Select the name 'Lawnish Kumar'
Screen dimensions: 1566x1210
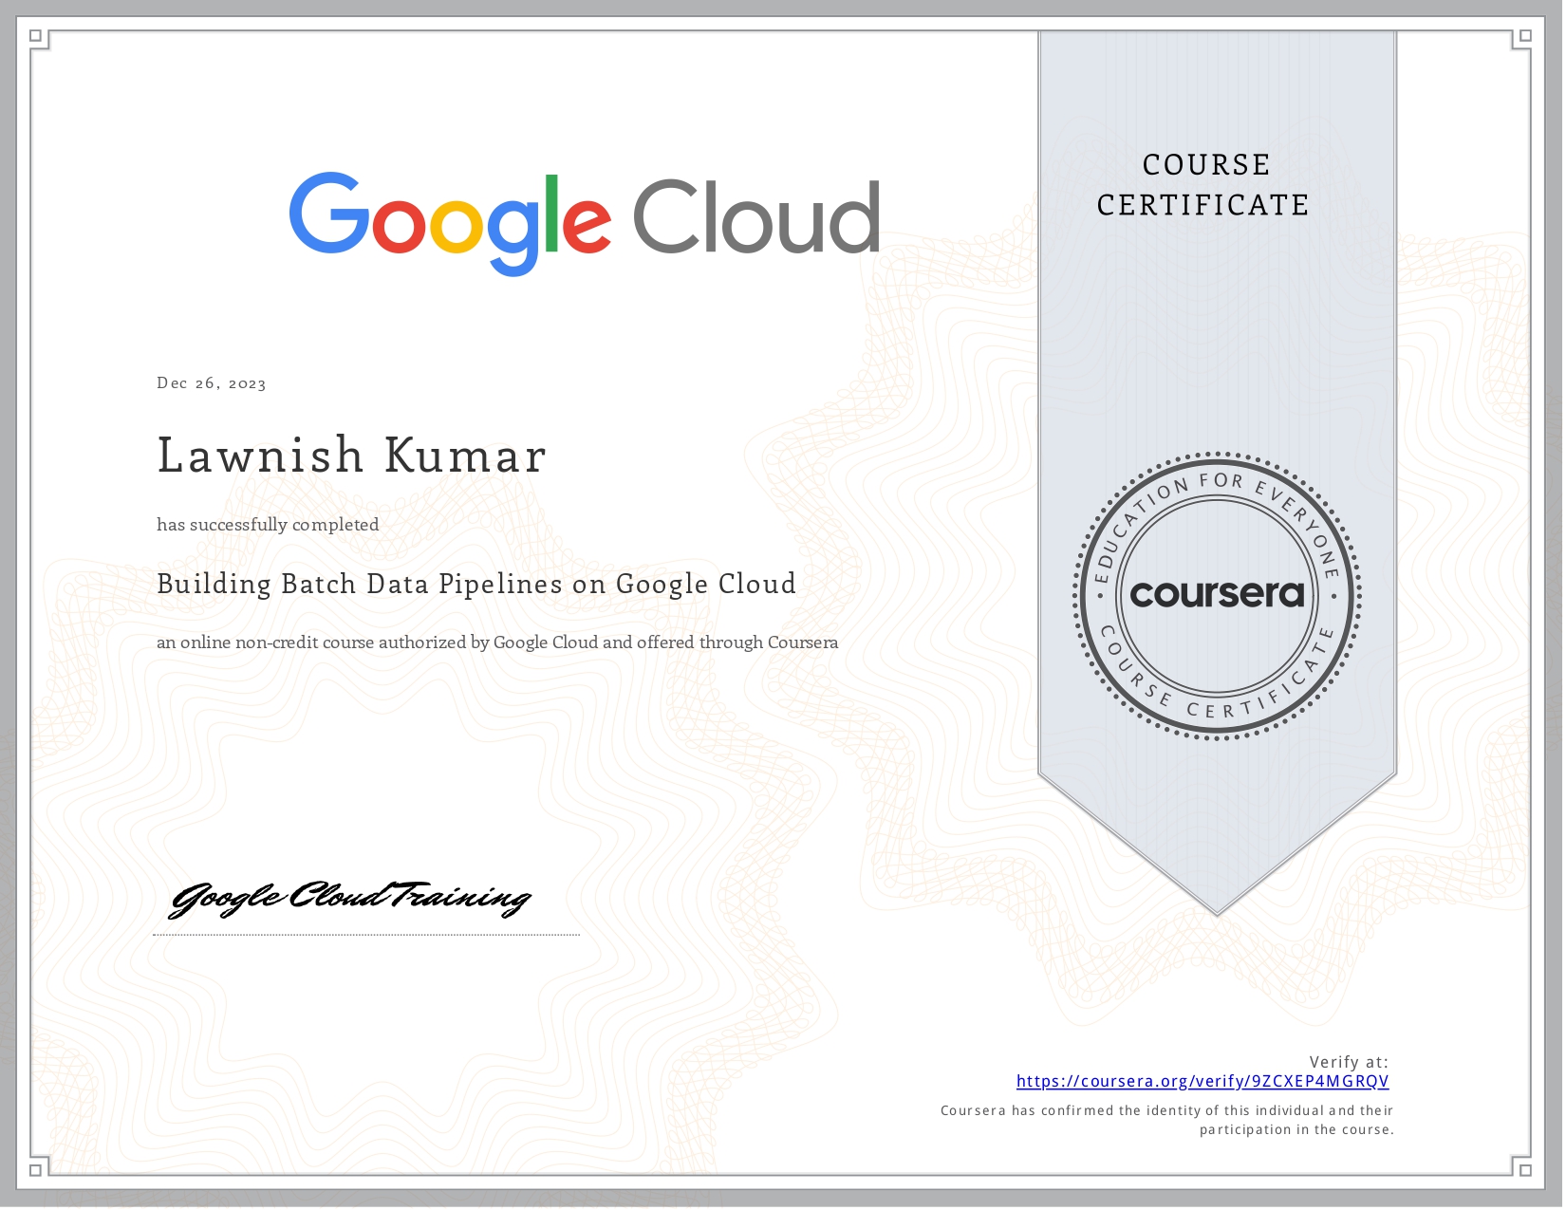(351, 456)
